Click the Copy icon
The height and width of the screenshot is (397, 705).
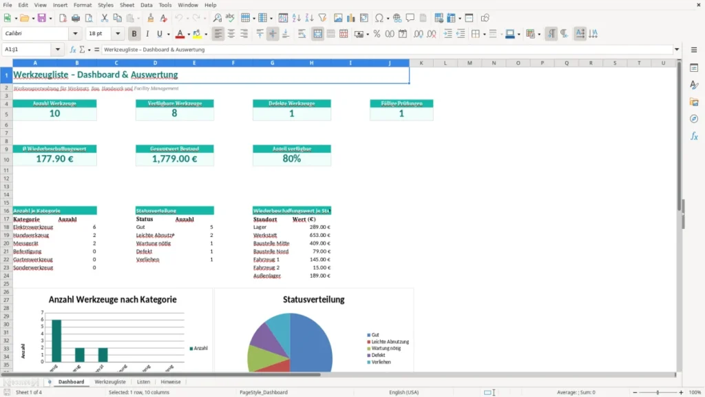point(117,18)
